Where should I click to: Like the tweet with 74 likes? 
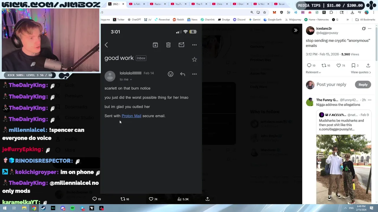pos(341,65)
